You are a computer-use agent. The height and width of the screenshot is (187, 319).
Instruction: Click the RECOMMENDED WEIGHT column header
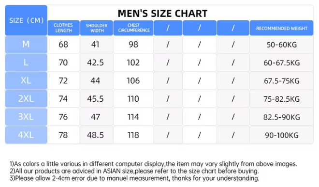click(x=282, y=28)
